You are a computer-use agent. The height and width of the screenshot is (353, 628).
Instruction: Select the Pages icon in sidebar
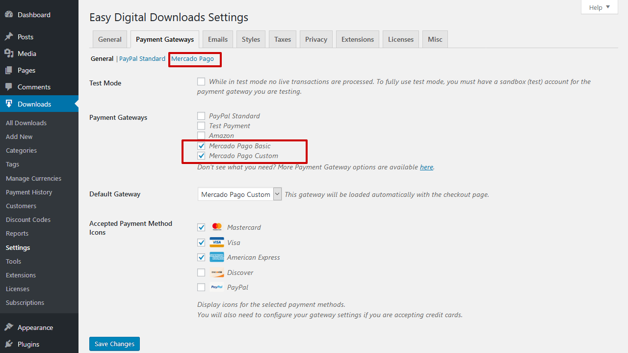click(9, 70)
